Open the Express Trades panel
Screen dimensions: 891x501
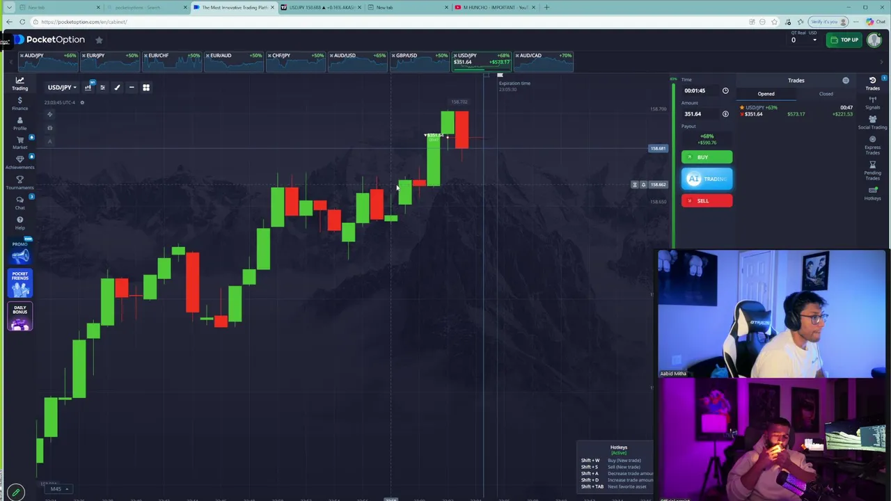(x=872, y=145)
